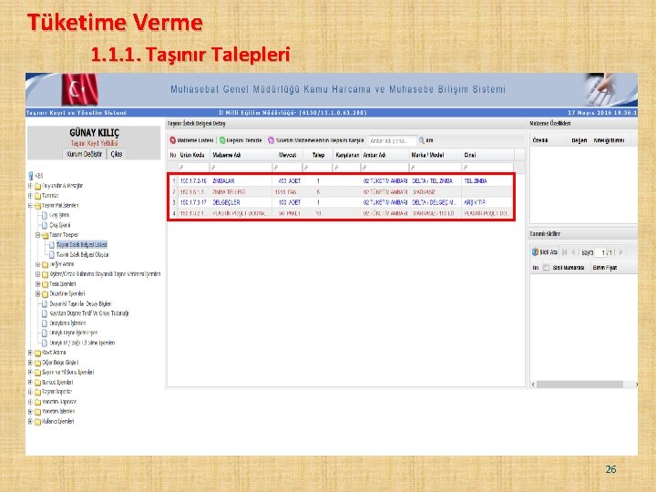Click the Kurum Değiştir button
Viewport: 656px width, 492px height.
click(84, 154)
